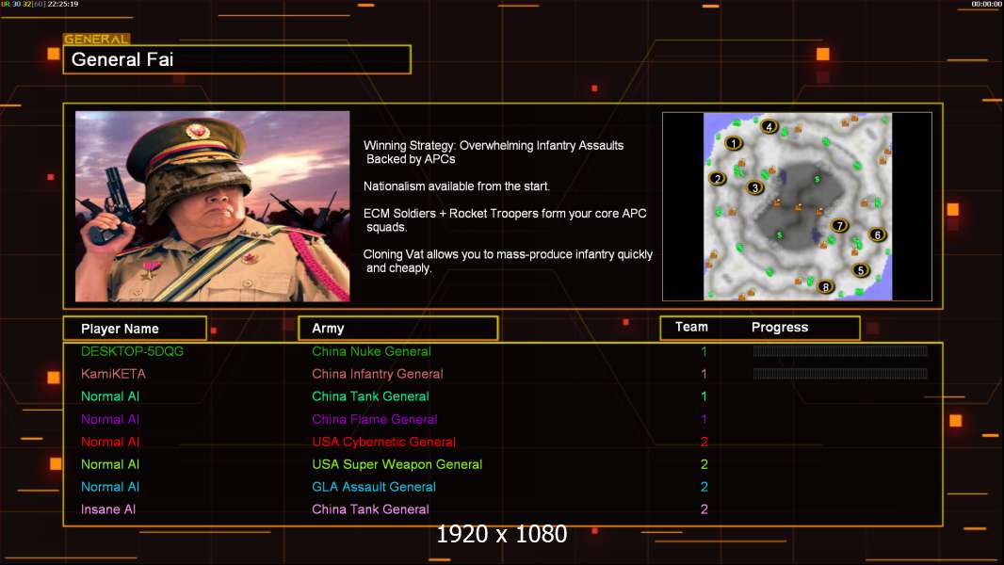1004x565 pixels.
Task: Pick start position marker 7 on the map
Action: click(839, 225)
